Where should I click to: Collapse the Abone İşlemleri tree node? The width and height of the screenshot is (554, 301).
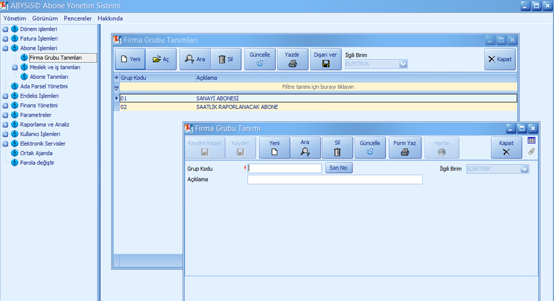[5, 48]
